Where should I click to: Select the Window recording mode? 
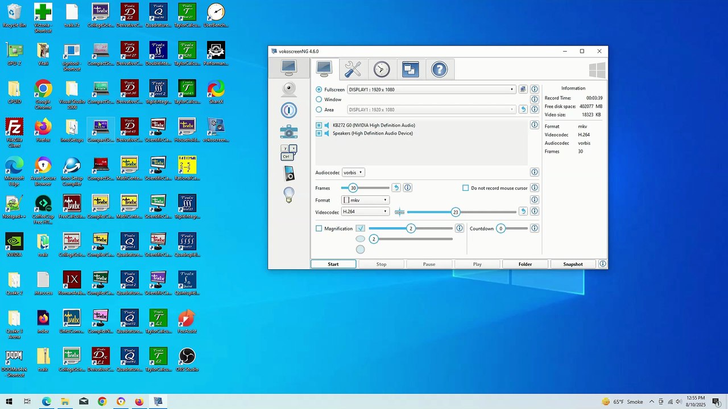coord(319,99)
